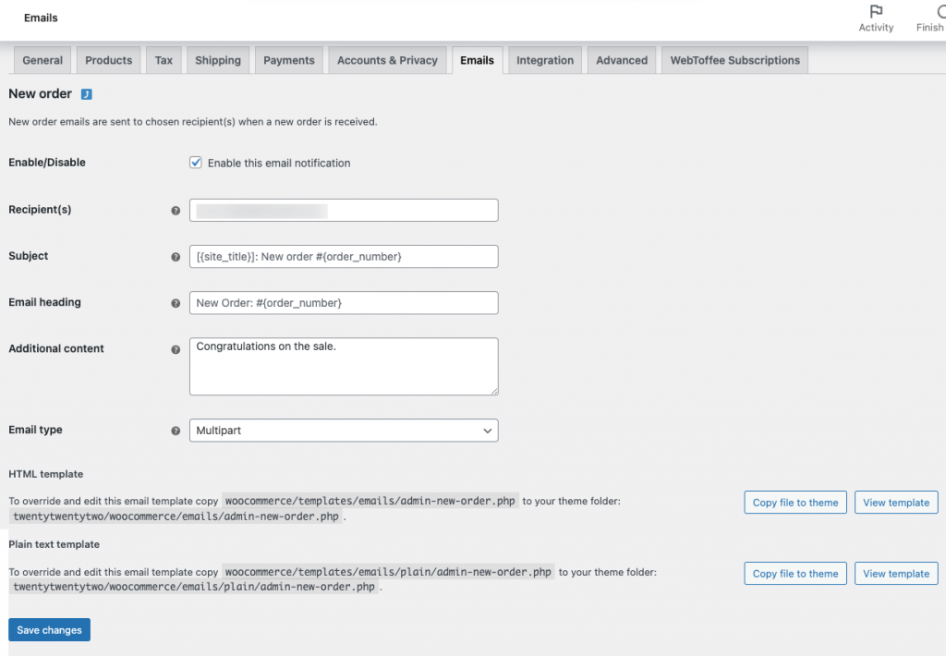Screen dimensions: 946x656
Task: Click the help icon next to Subject
Action: [176, 257]
